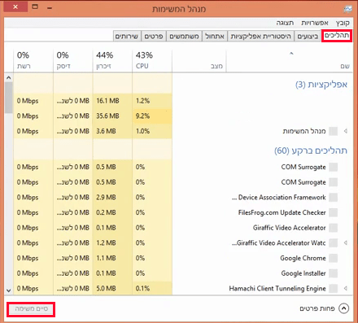Click the circled chevron icon next to פחות פרטים
Viewport: 358px width, 323px height.
(x=343, y=308)
